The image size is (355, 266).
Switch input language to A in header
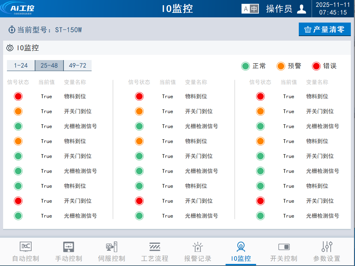(246, 9)
